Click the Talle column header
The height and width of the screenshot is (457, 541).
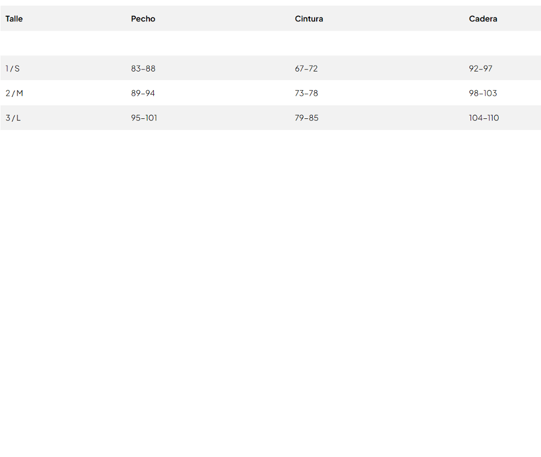point(14,19)
